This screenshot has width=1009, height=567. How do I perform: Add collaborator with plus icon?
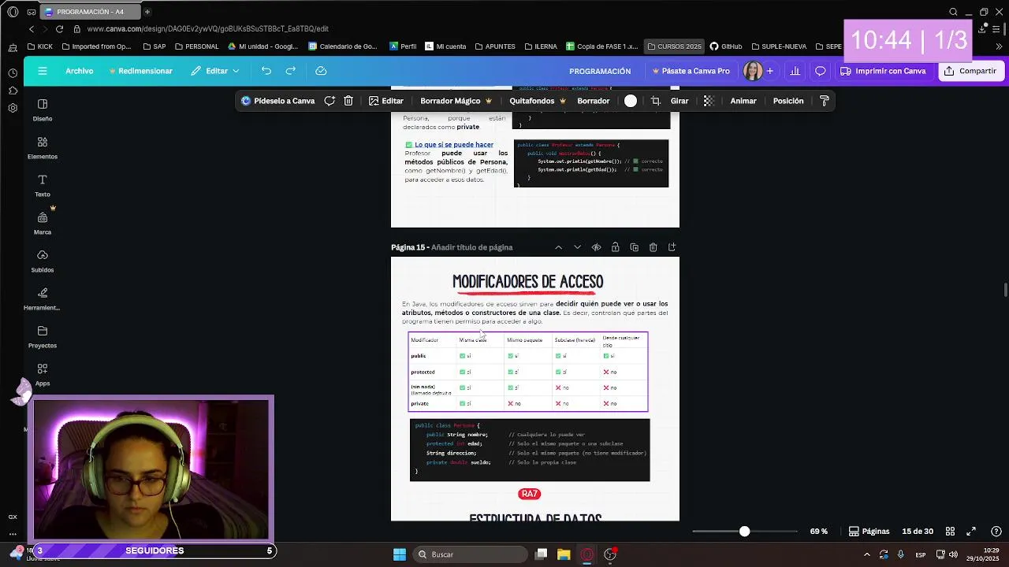click(770, 71)
